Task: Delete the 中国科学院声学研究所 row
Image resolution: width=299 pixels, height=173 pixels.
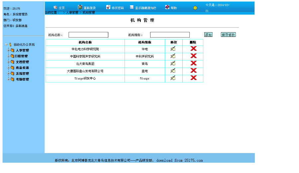Action: click(x=194, y=56)
